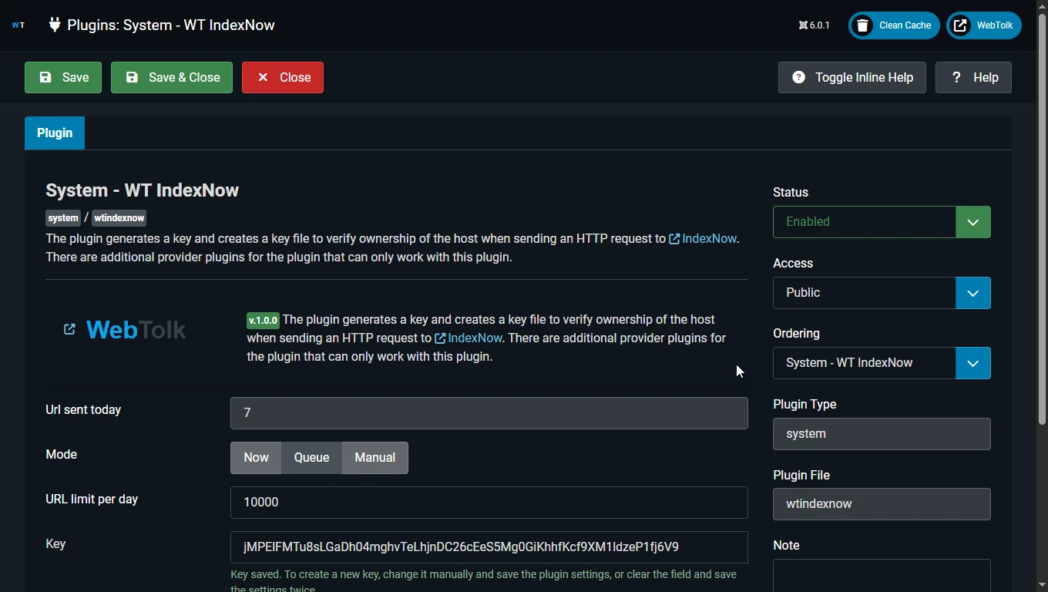Select the Plugin tab
1048x592 pixels.
click(x=55, y=133)
